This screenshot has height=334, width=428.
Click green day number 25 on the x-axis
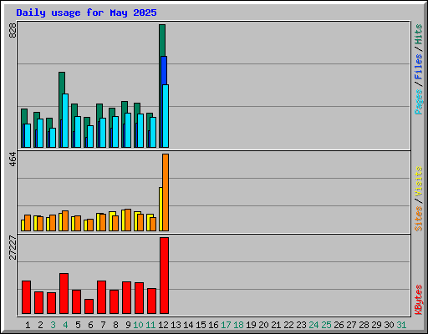point(326,325)
